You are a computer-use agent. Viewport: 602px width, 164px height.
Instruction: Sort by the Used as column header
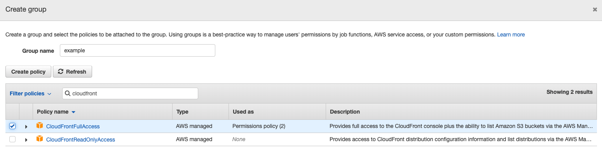coord(243,112)
